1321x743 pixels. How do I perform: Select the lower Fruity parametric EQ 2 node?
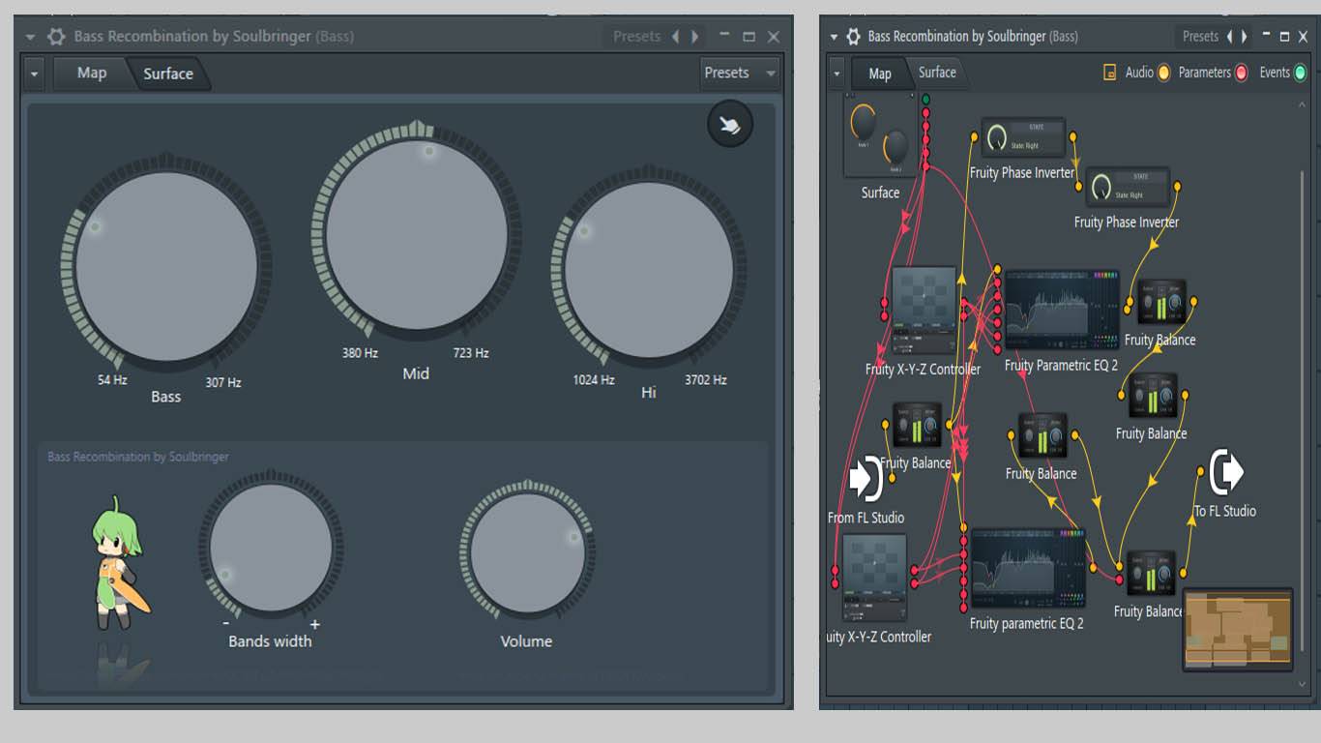coord(1028,569)
